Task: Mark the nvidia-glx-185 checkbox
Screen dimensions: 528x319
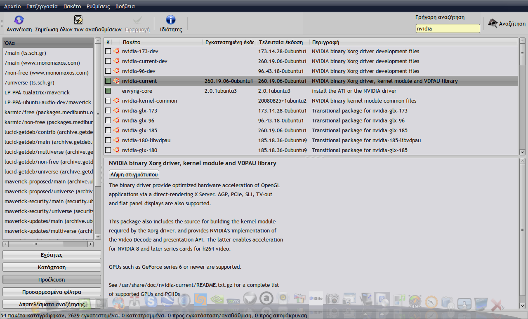Action: click(108, 130)
